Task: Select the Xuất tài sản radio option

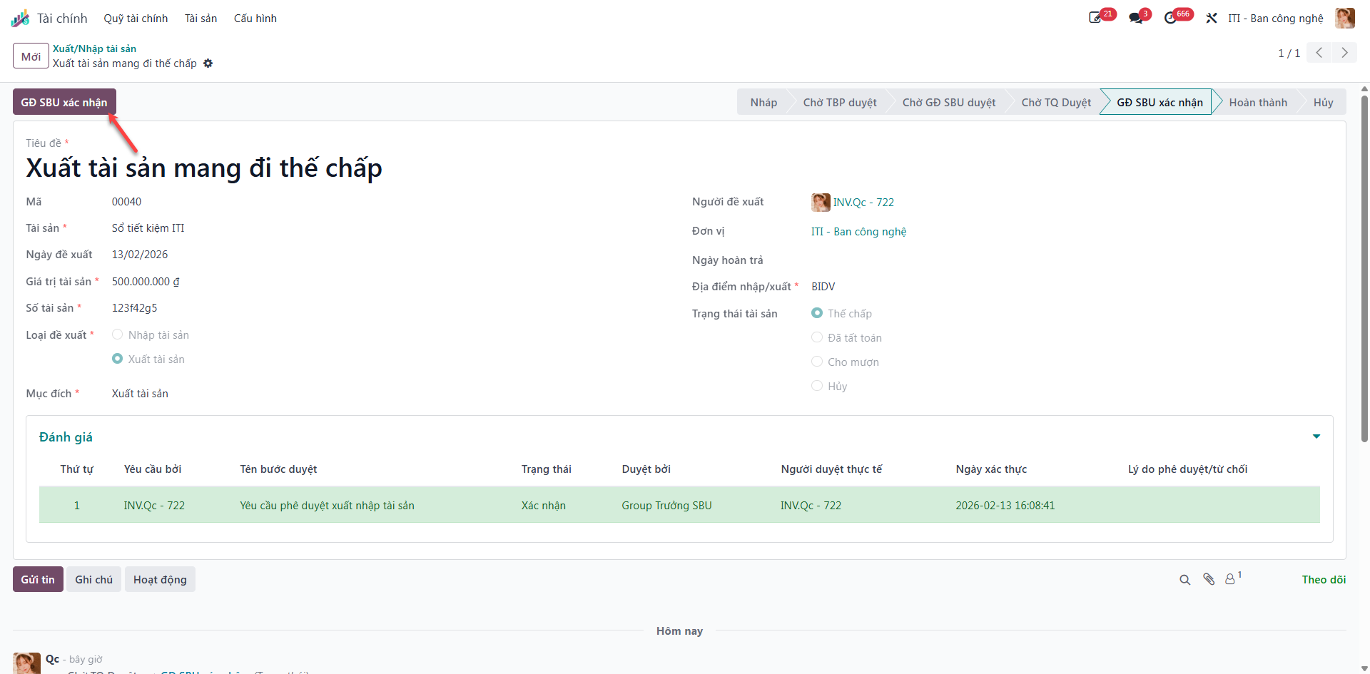Action: [x=118, y=359]
